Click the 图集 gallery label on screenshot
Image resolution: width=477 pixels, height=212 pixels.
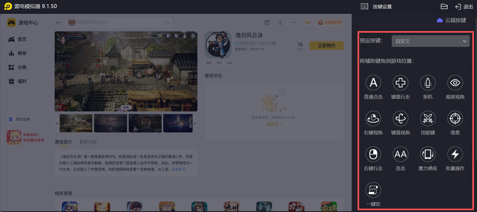pos(126,107)
